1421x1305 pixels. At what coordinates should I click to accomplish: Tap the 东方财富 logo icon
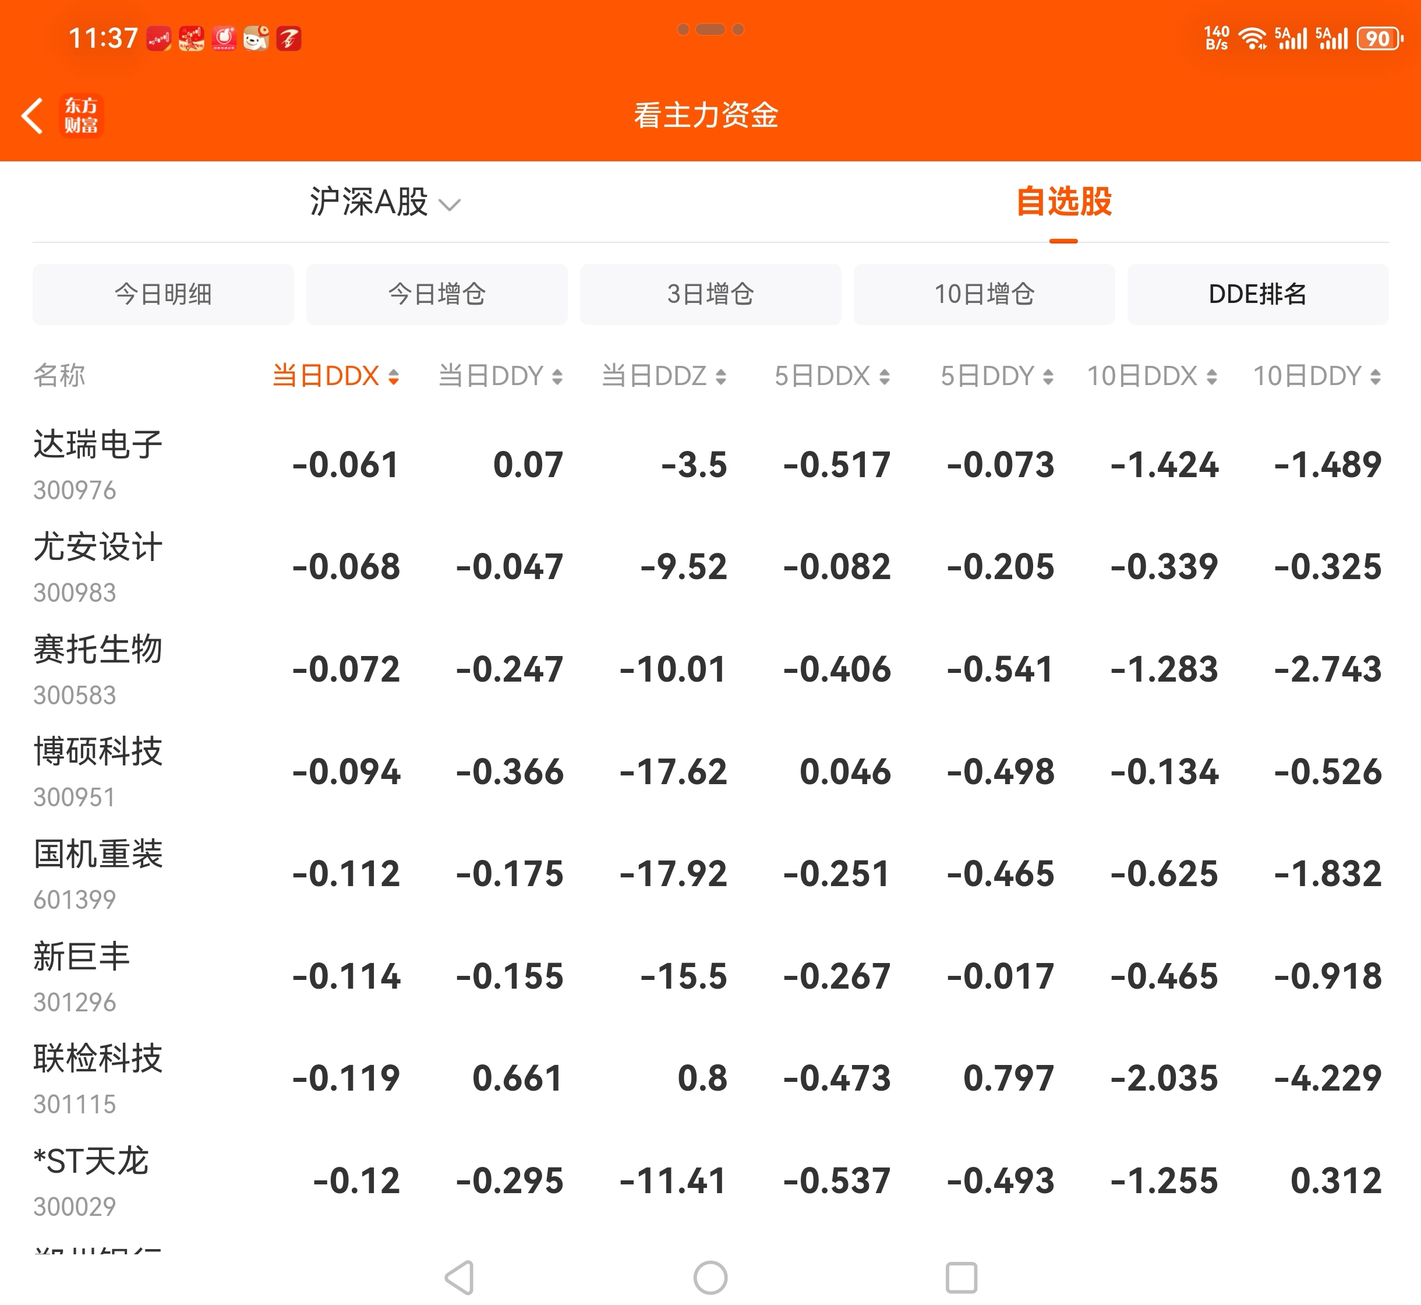click(x=81, y=116)
